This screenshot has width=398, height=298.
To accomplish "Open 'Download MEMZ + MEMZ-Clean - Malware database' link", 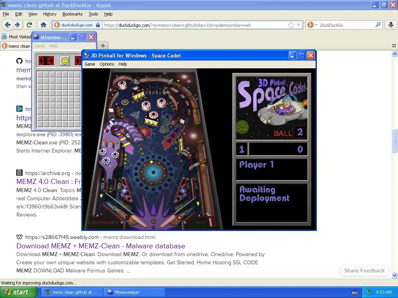I will coord(101,246).
